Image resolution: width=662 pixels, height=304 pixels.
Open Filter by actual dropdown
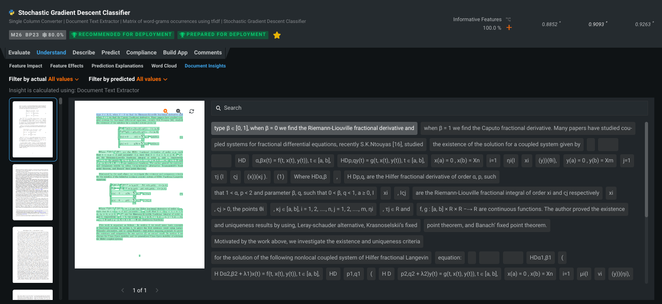(x=63, y=79)
